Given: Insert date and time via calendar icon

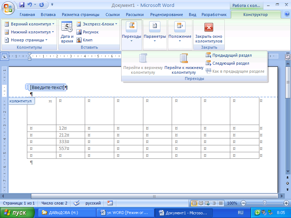Looking at the screenshot, I should (x=67, y=27).
